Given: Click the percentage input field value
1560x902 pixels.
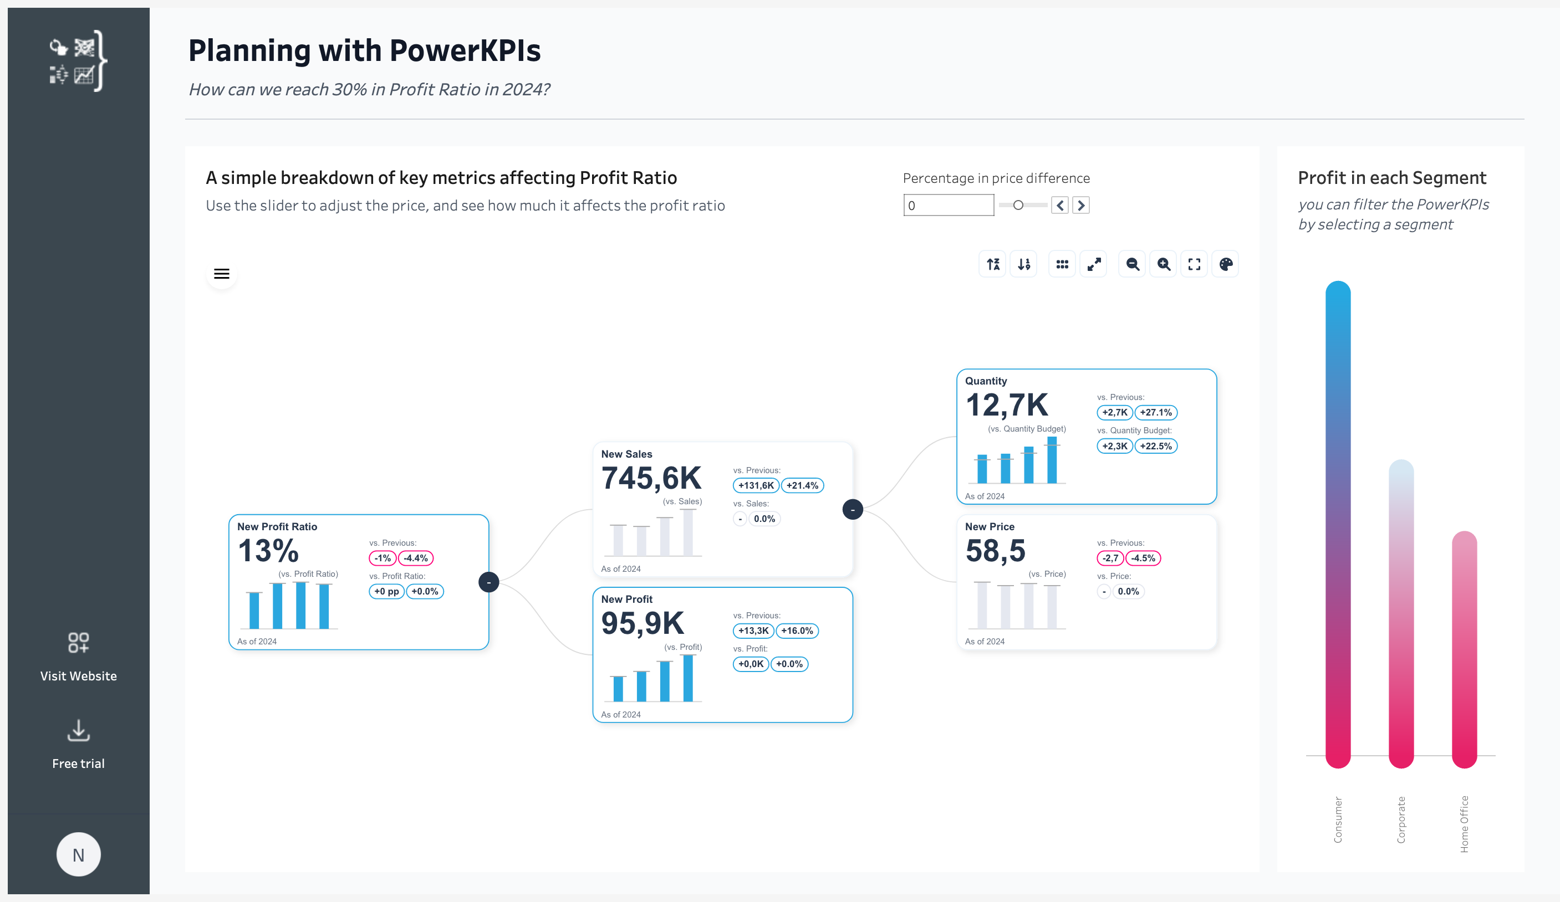Looking at the screenshot, I should 947,204.
